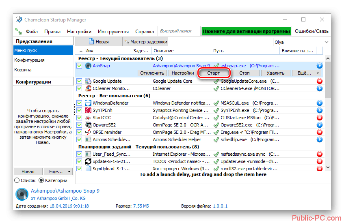Screen dimensions: 344x223
Task: Click the Chameleon icon left of Файл
Action: [x=19, y=31]
